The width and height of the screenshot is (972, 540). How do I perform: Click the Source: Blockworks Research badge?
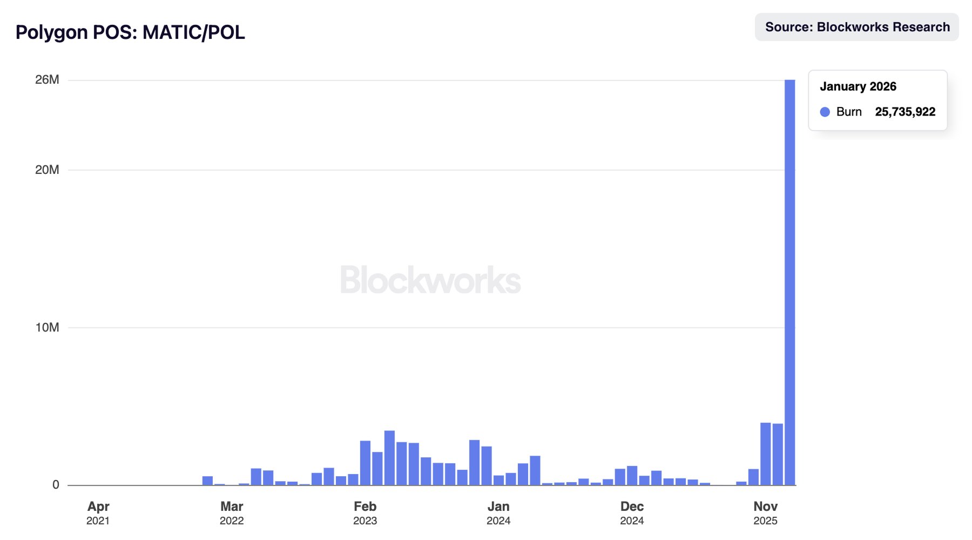tap(857, 27)
